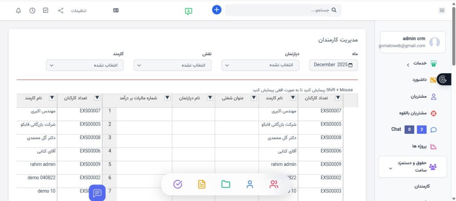
Task: Open the blue floating chat message button
Action: [97, 193]
